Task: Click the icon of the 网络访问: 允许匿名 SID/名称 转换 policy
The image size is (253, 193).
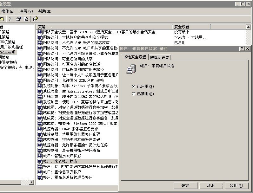Action: pos(40,80)
